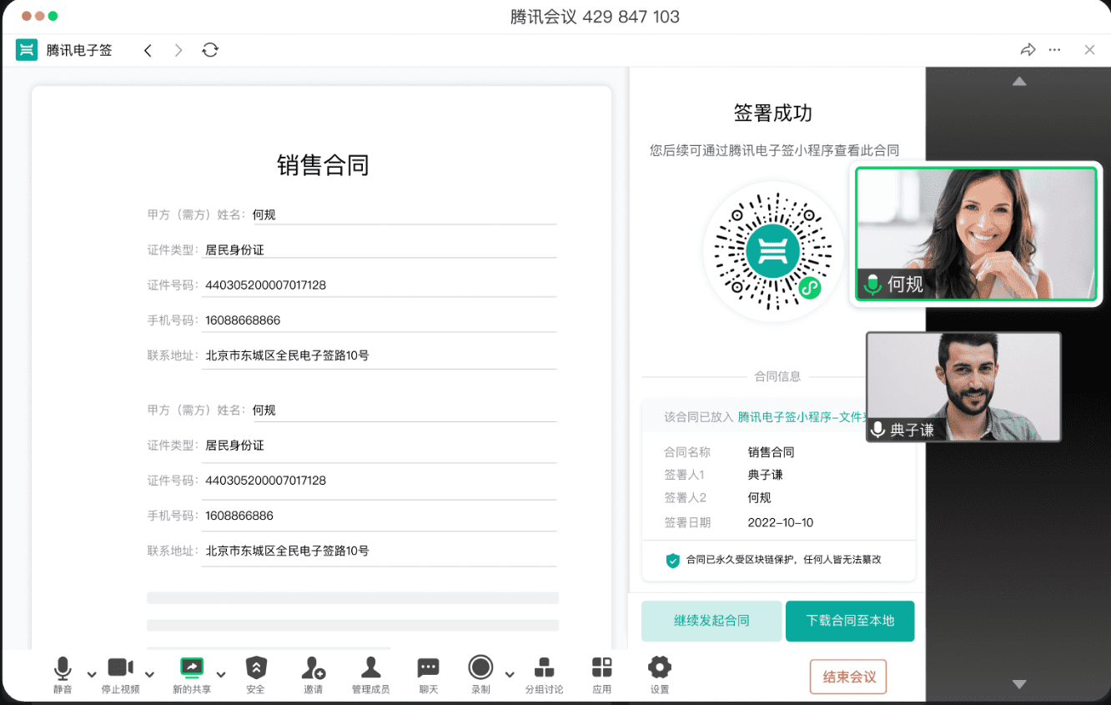This screenshot has width=1111, height=705.
Task: Click the 腾讯电子签 app logo icon
Action: pyautogui.click(x=27, y=50)
